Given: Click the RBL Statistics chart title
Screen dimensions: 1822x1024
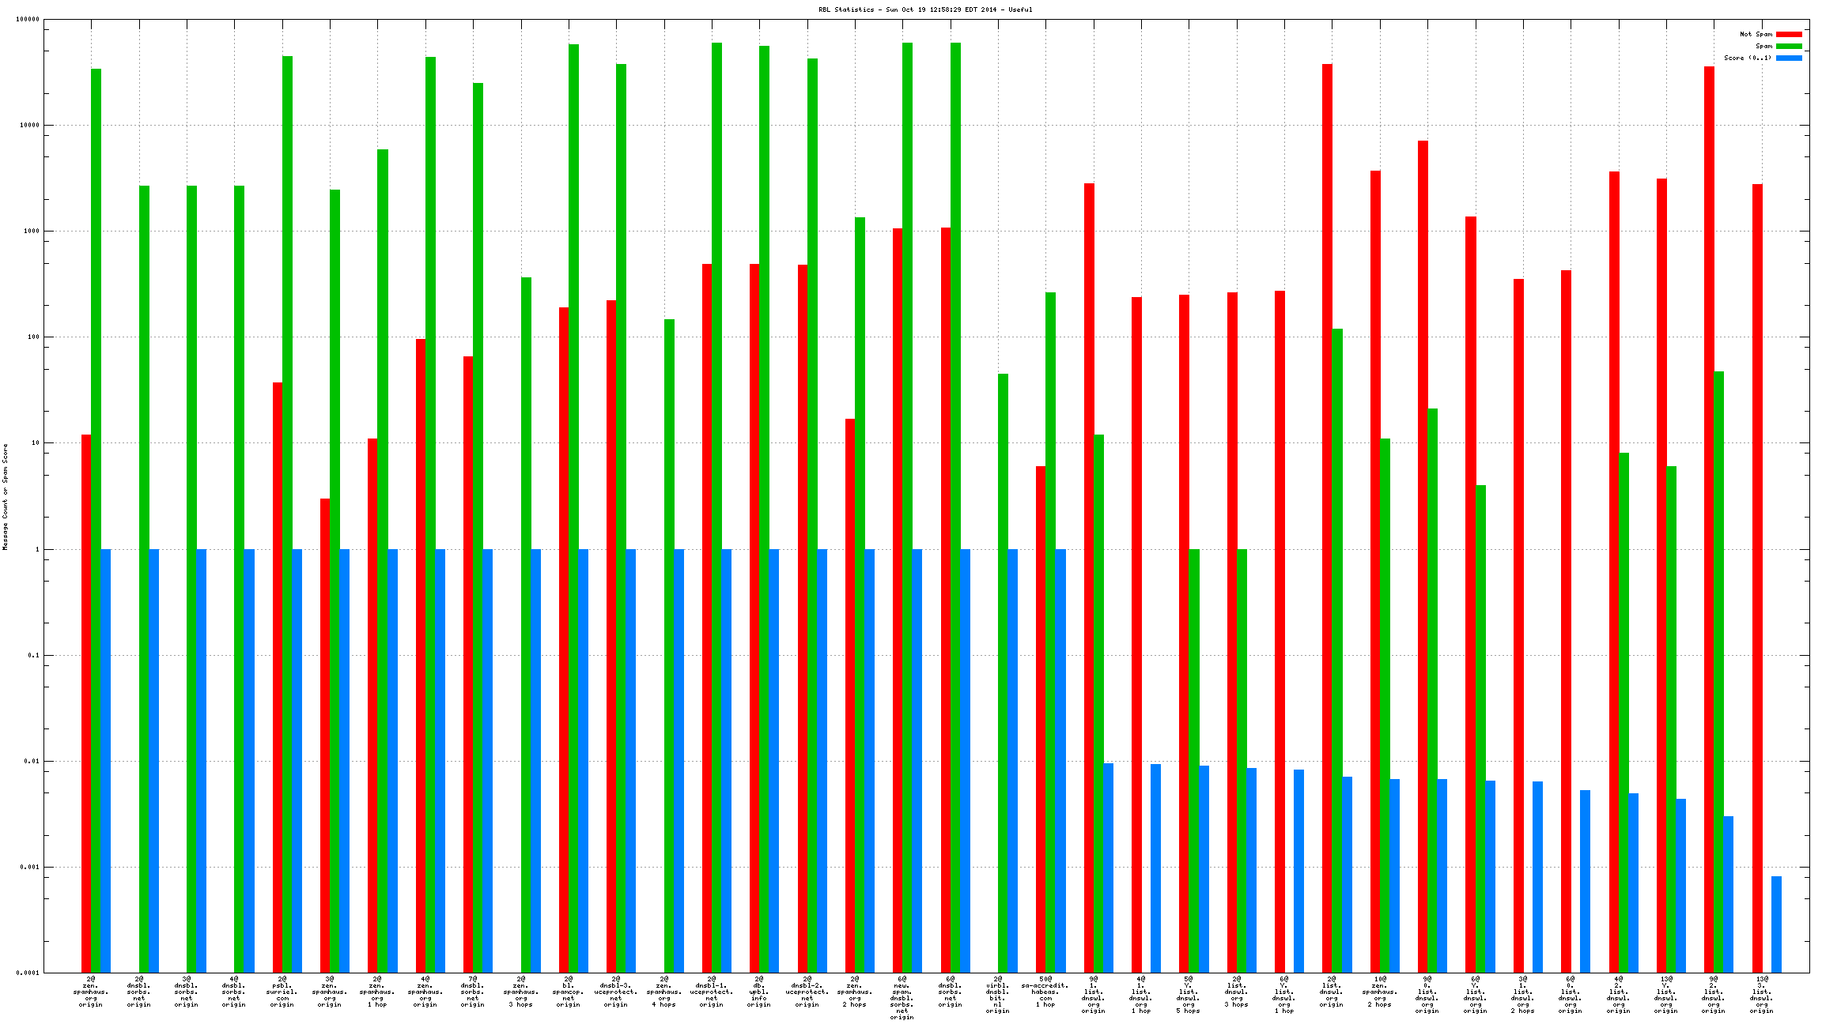Looking at the screenshot, I should [925, 9].
